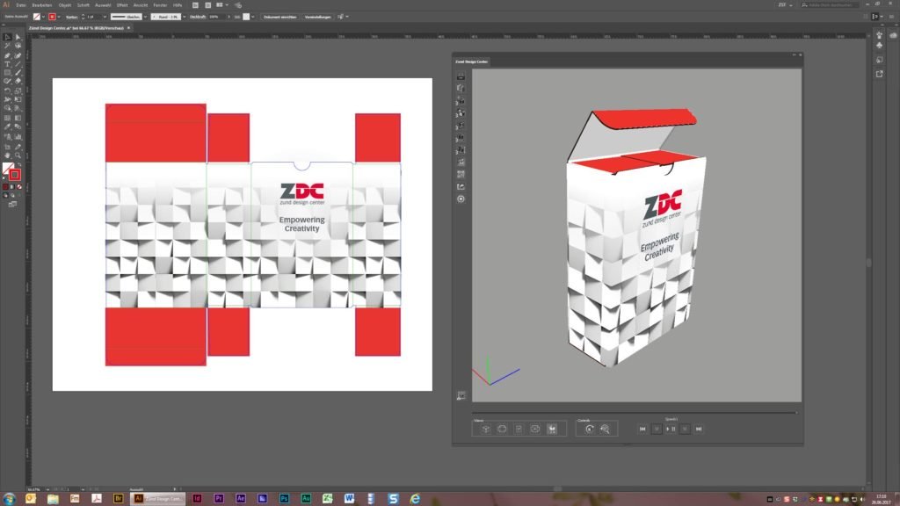
Task: Open the Objekt menu
Action: coord(64,4)
